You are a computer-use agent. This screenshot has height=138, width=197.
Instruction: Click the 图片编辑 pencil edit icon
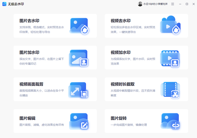[79, 121]
